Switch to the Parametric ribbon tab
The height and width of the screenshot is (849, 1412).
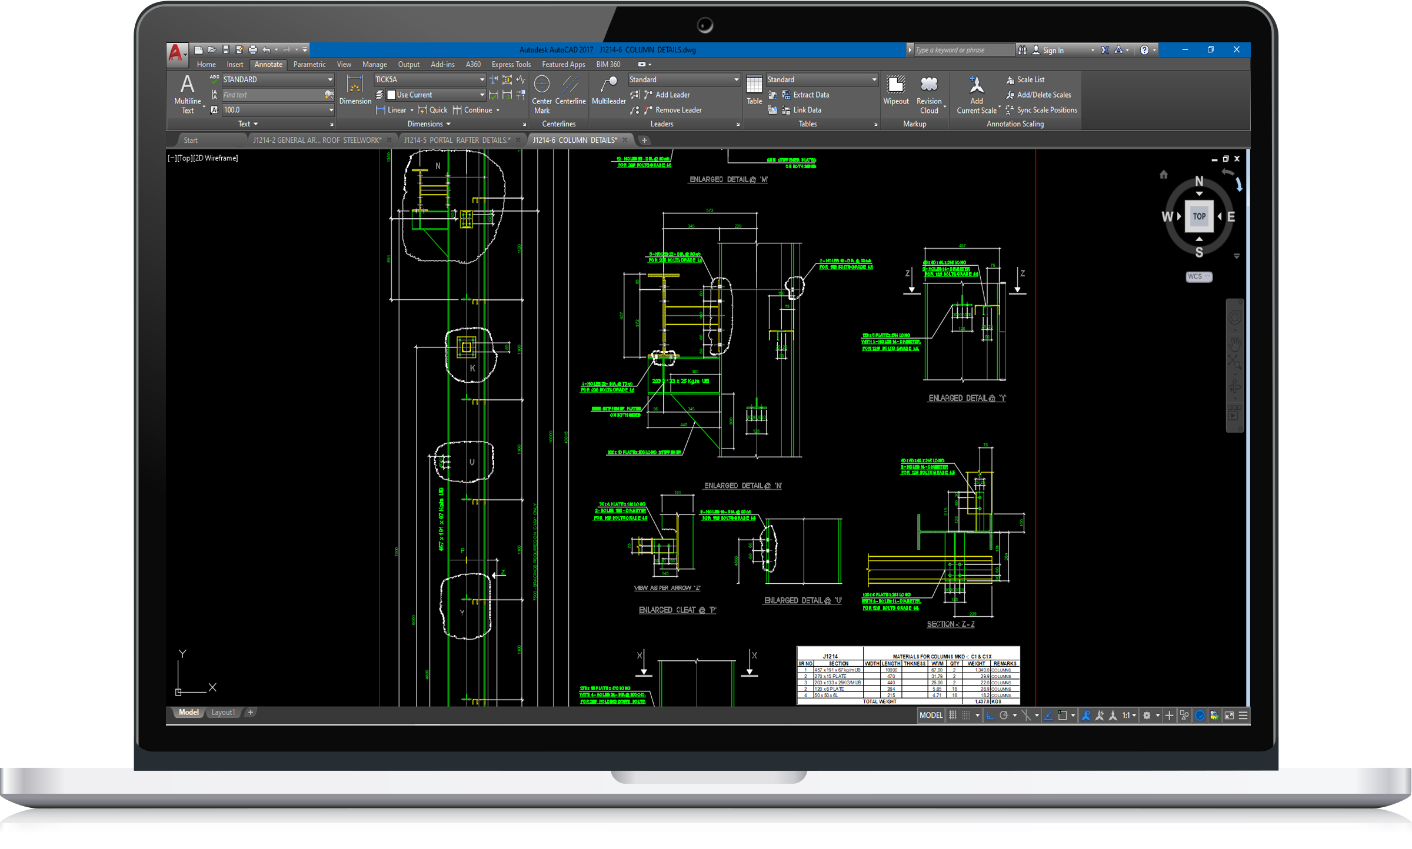point(309,65)
